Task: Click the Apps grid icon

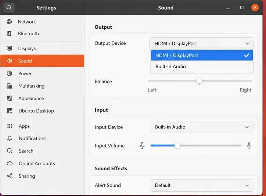Action: click(x=10, y=126)
